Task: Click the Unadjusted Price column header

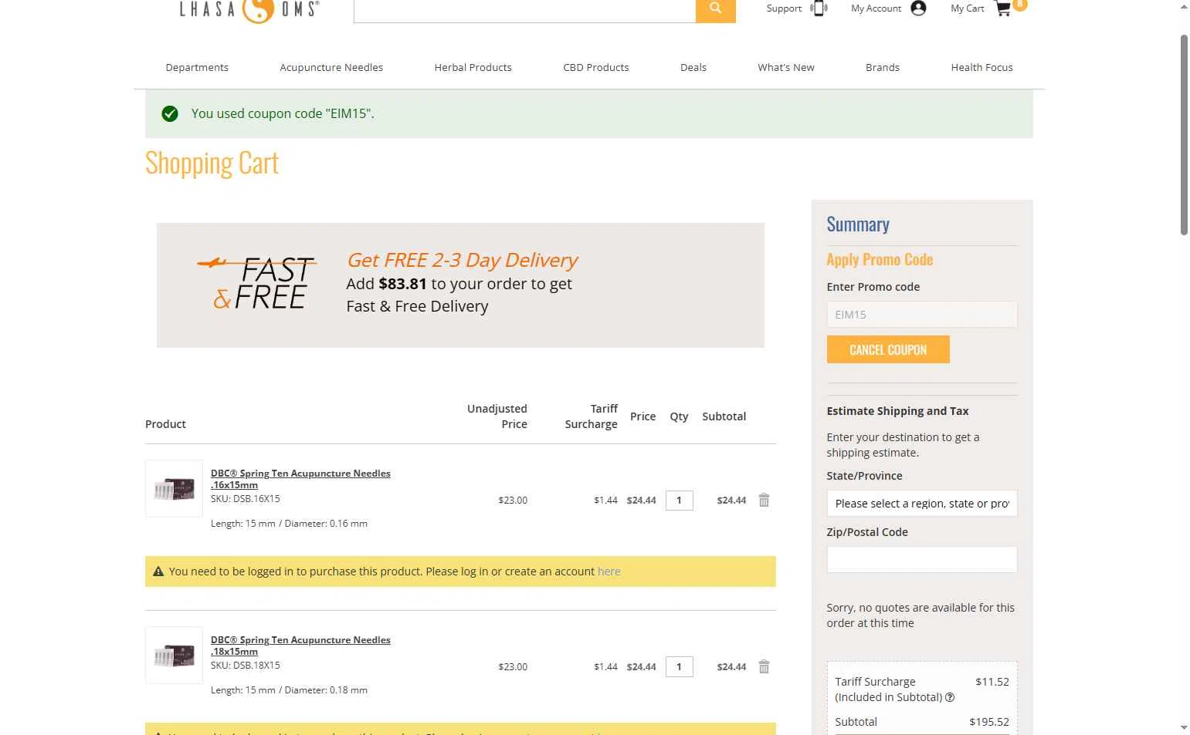Action: click(x=497, y=416)
